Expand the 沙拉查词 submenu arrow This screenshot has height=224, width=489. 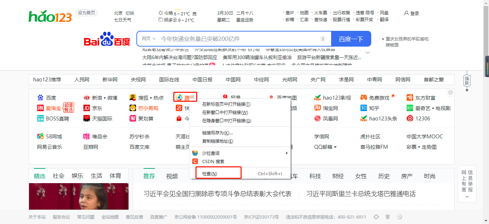[286, 153]
